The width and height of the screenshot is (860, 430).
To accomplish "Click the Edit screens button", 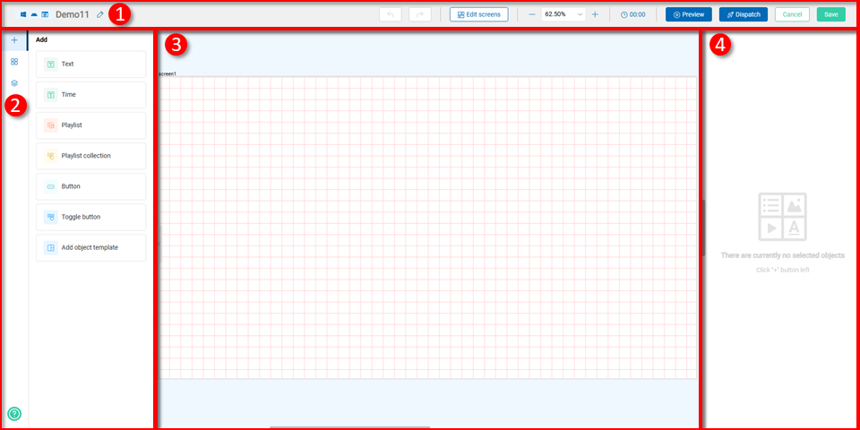I will (479, 14).
